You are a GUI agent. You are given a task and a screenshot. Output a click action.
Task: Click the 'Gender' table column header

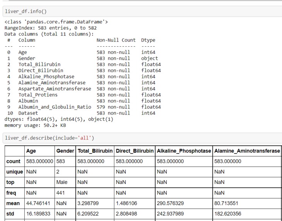click(x=65, y=151)
